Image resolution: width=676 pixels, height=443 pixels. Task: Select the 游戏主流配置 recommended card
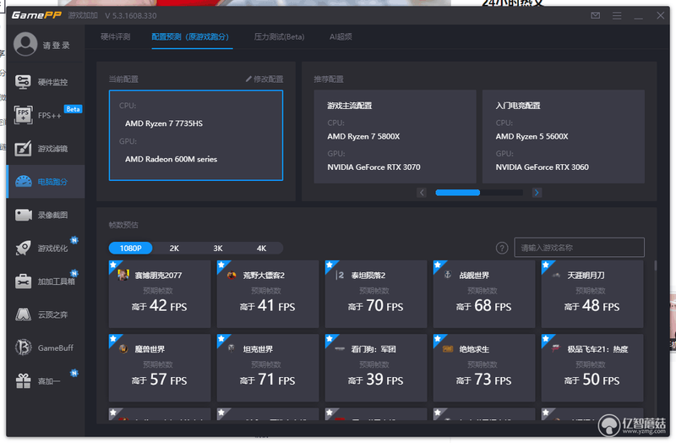click(x=395, y=136)
